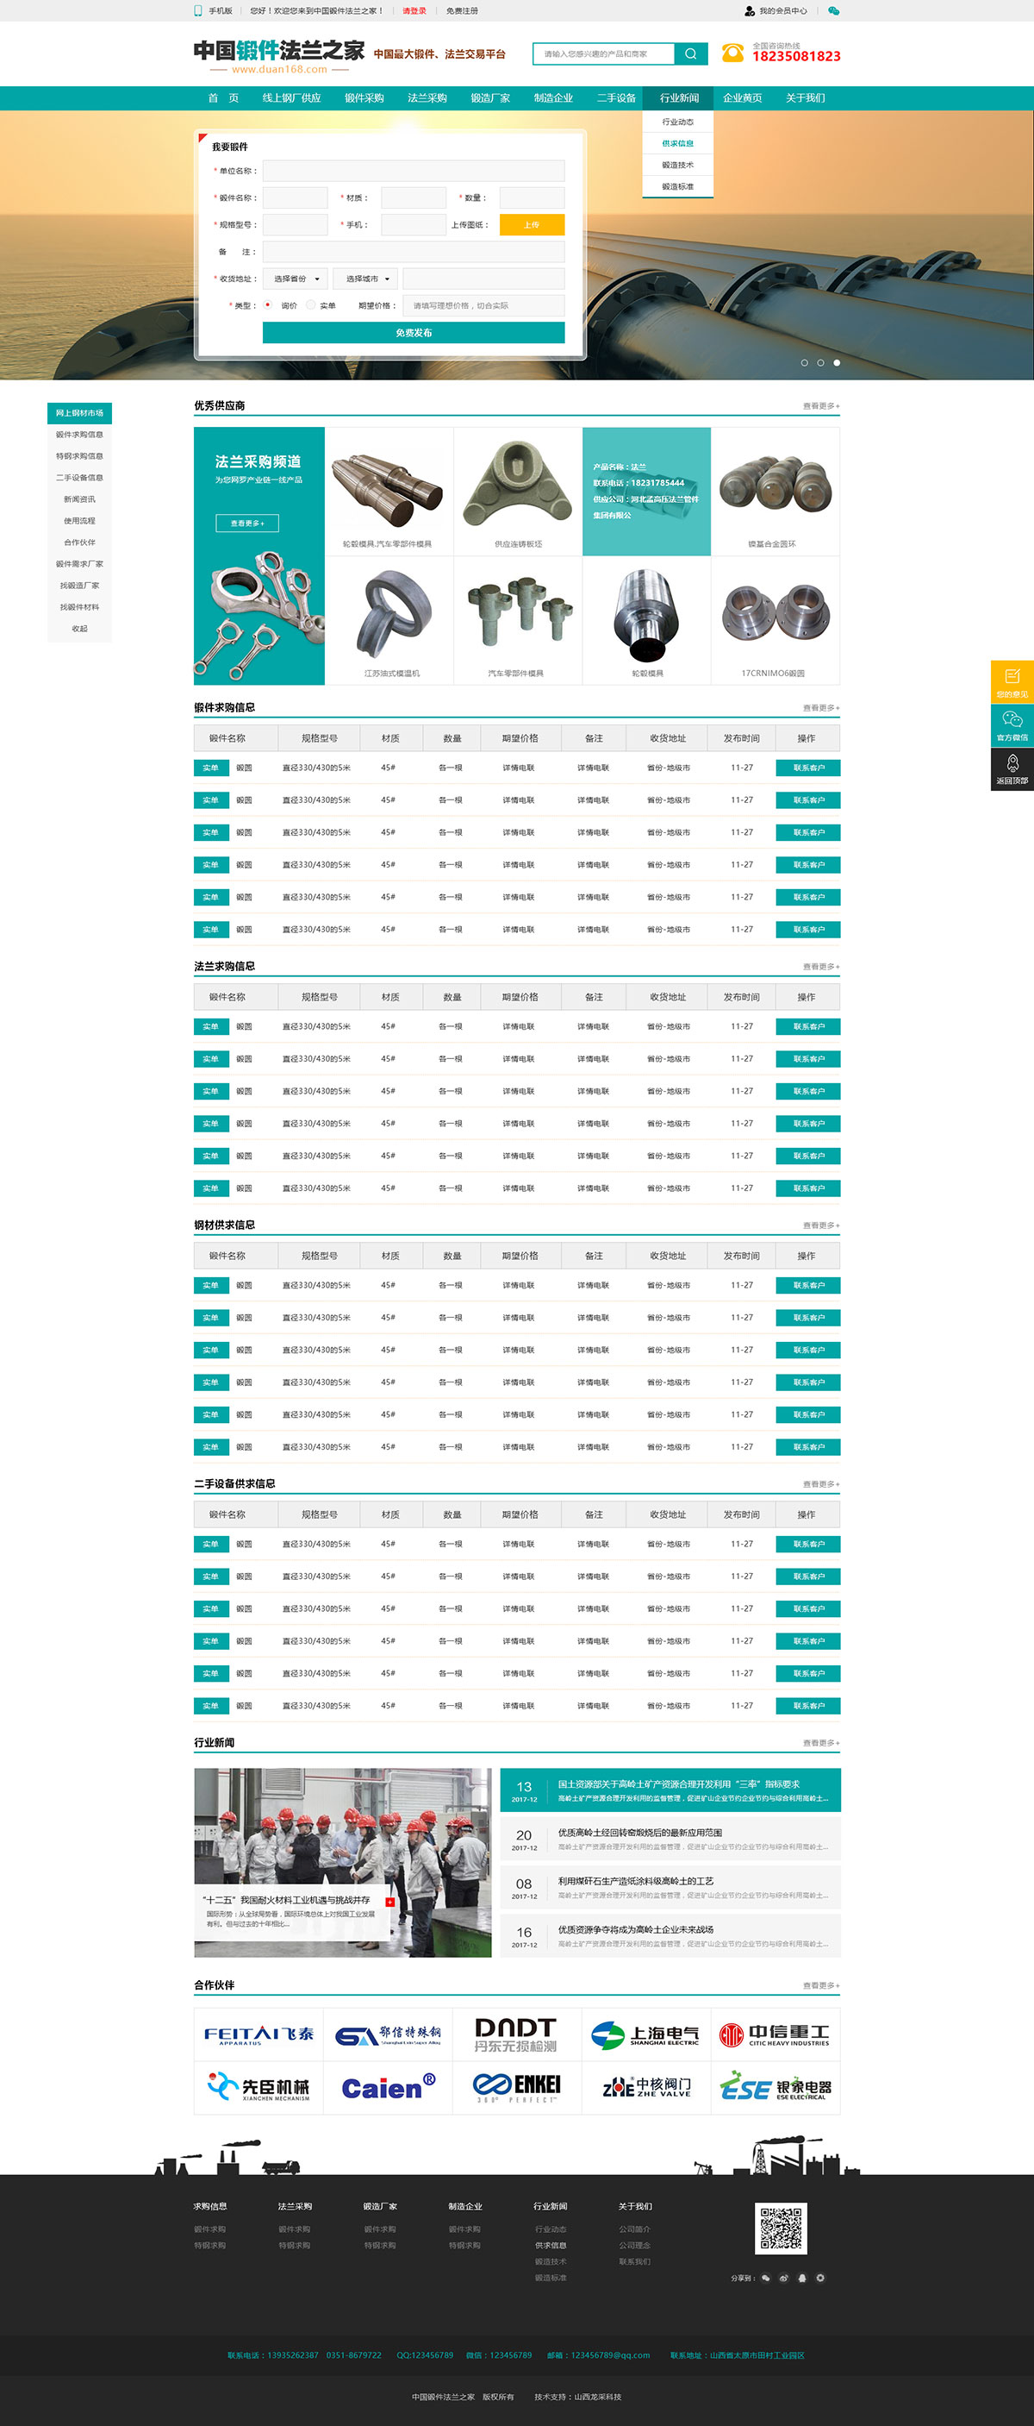
Task: Click the member center user icon
Action: tap(749, 11)
